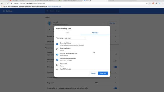Expand the Import bookmarks row arrow
Image resolution: width=164 pixels, height=92 pixels.
(x=116, y=42)
